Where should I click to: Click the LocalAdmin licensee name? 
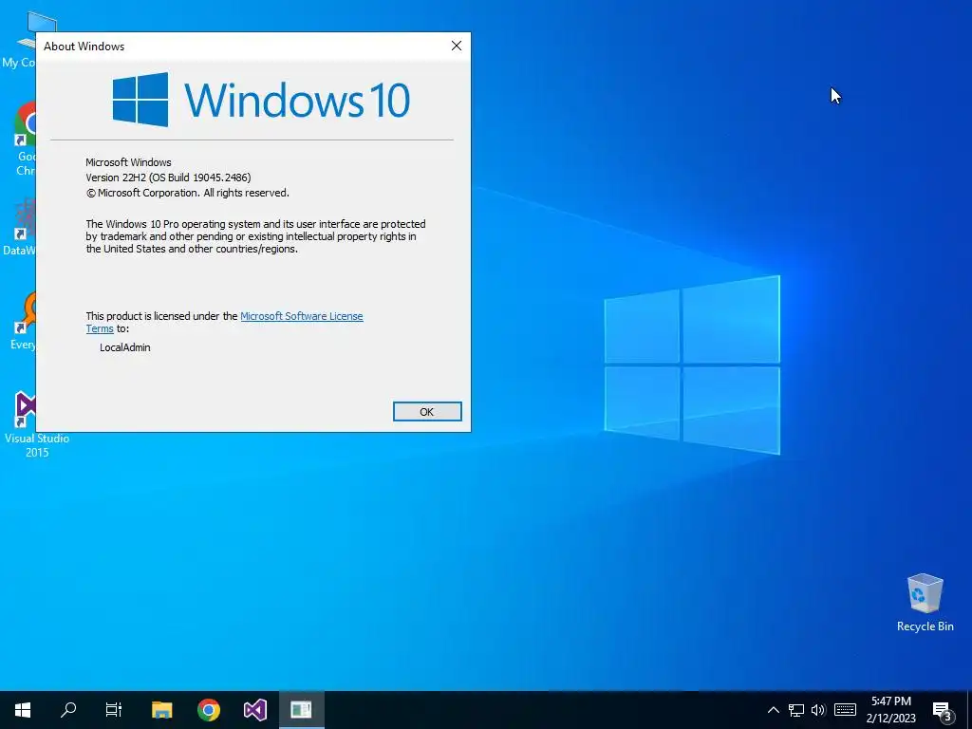point(124,347)
